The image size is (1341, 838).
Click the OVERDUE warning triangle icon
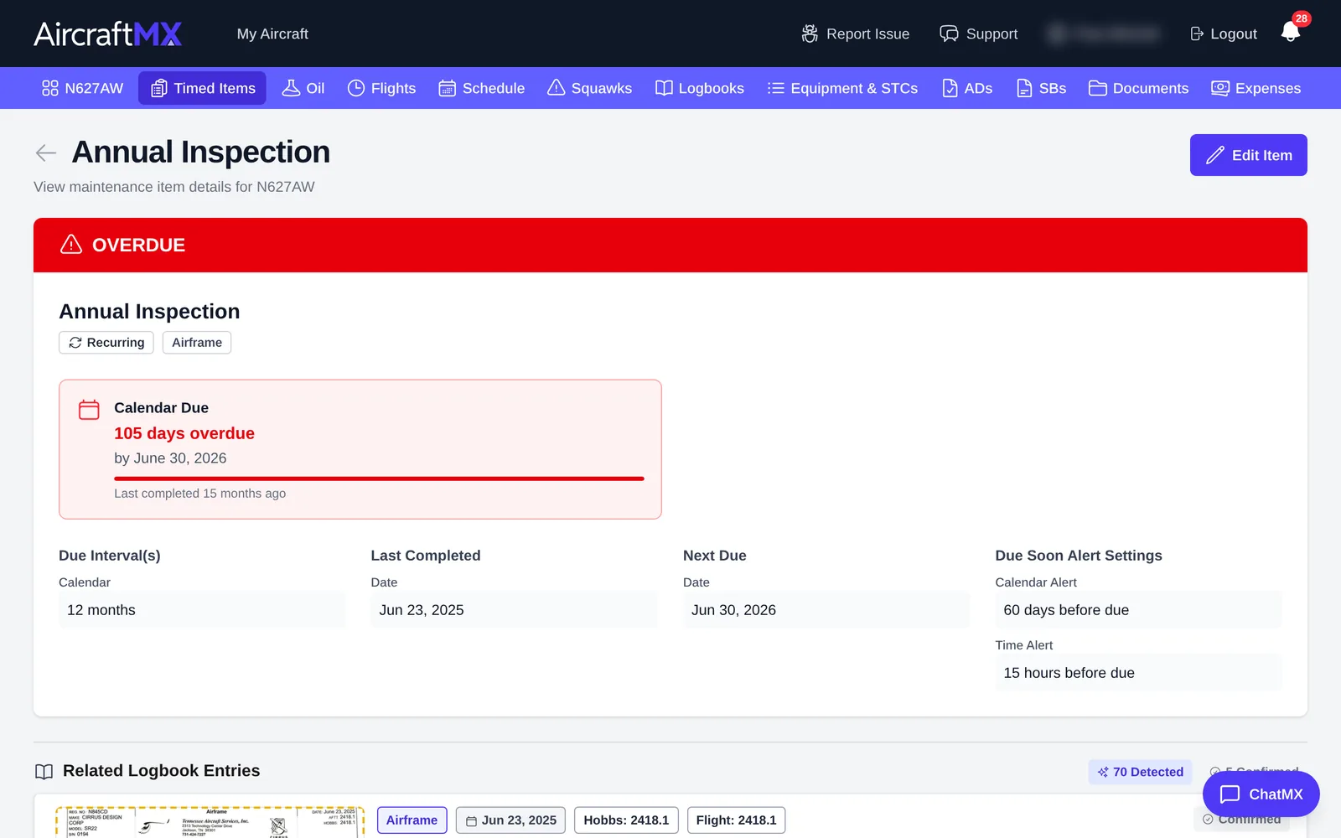coord(71,244)
